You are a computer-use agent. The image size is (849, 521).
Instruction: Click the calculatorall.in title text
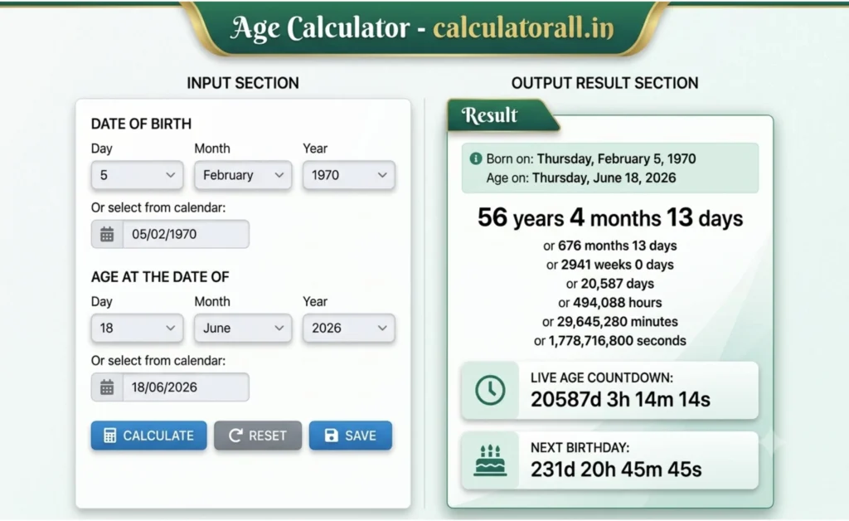[523, 27]
